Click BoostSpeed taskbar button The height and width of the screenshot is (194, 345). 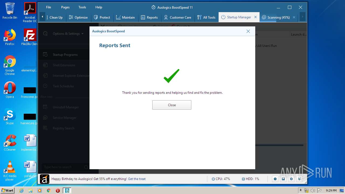pyautogui.click(x=67, y=190)
